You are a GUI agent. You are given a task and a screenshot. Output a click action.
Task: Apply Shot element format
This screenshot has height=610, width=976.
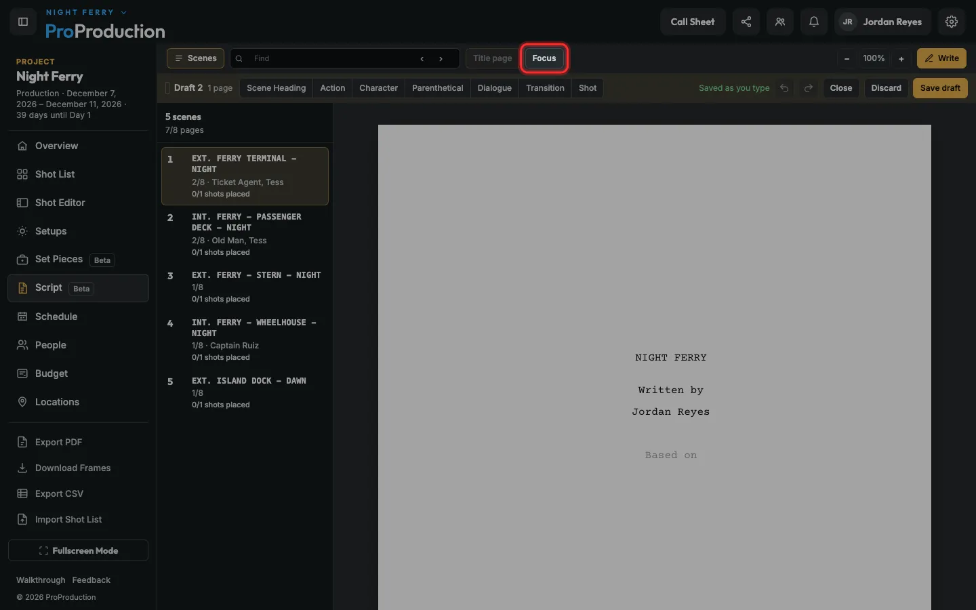(x=588, y=88)
